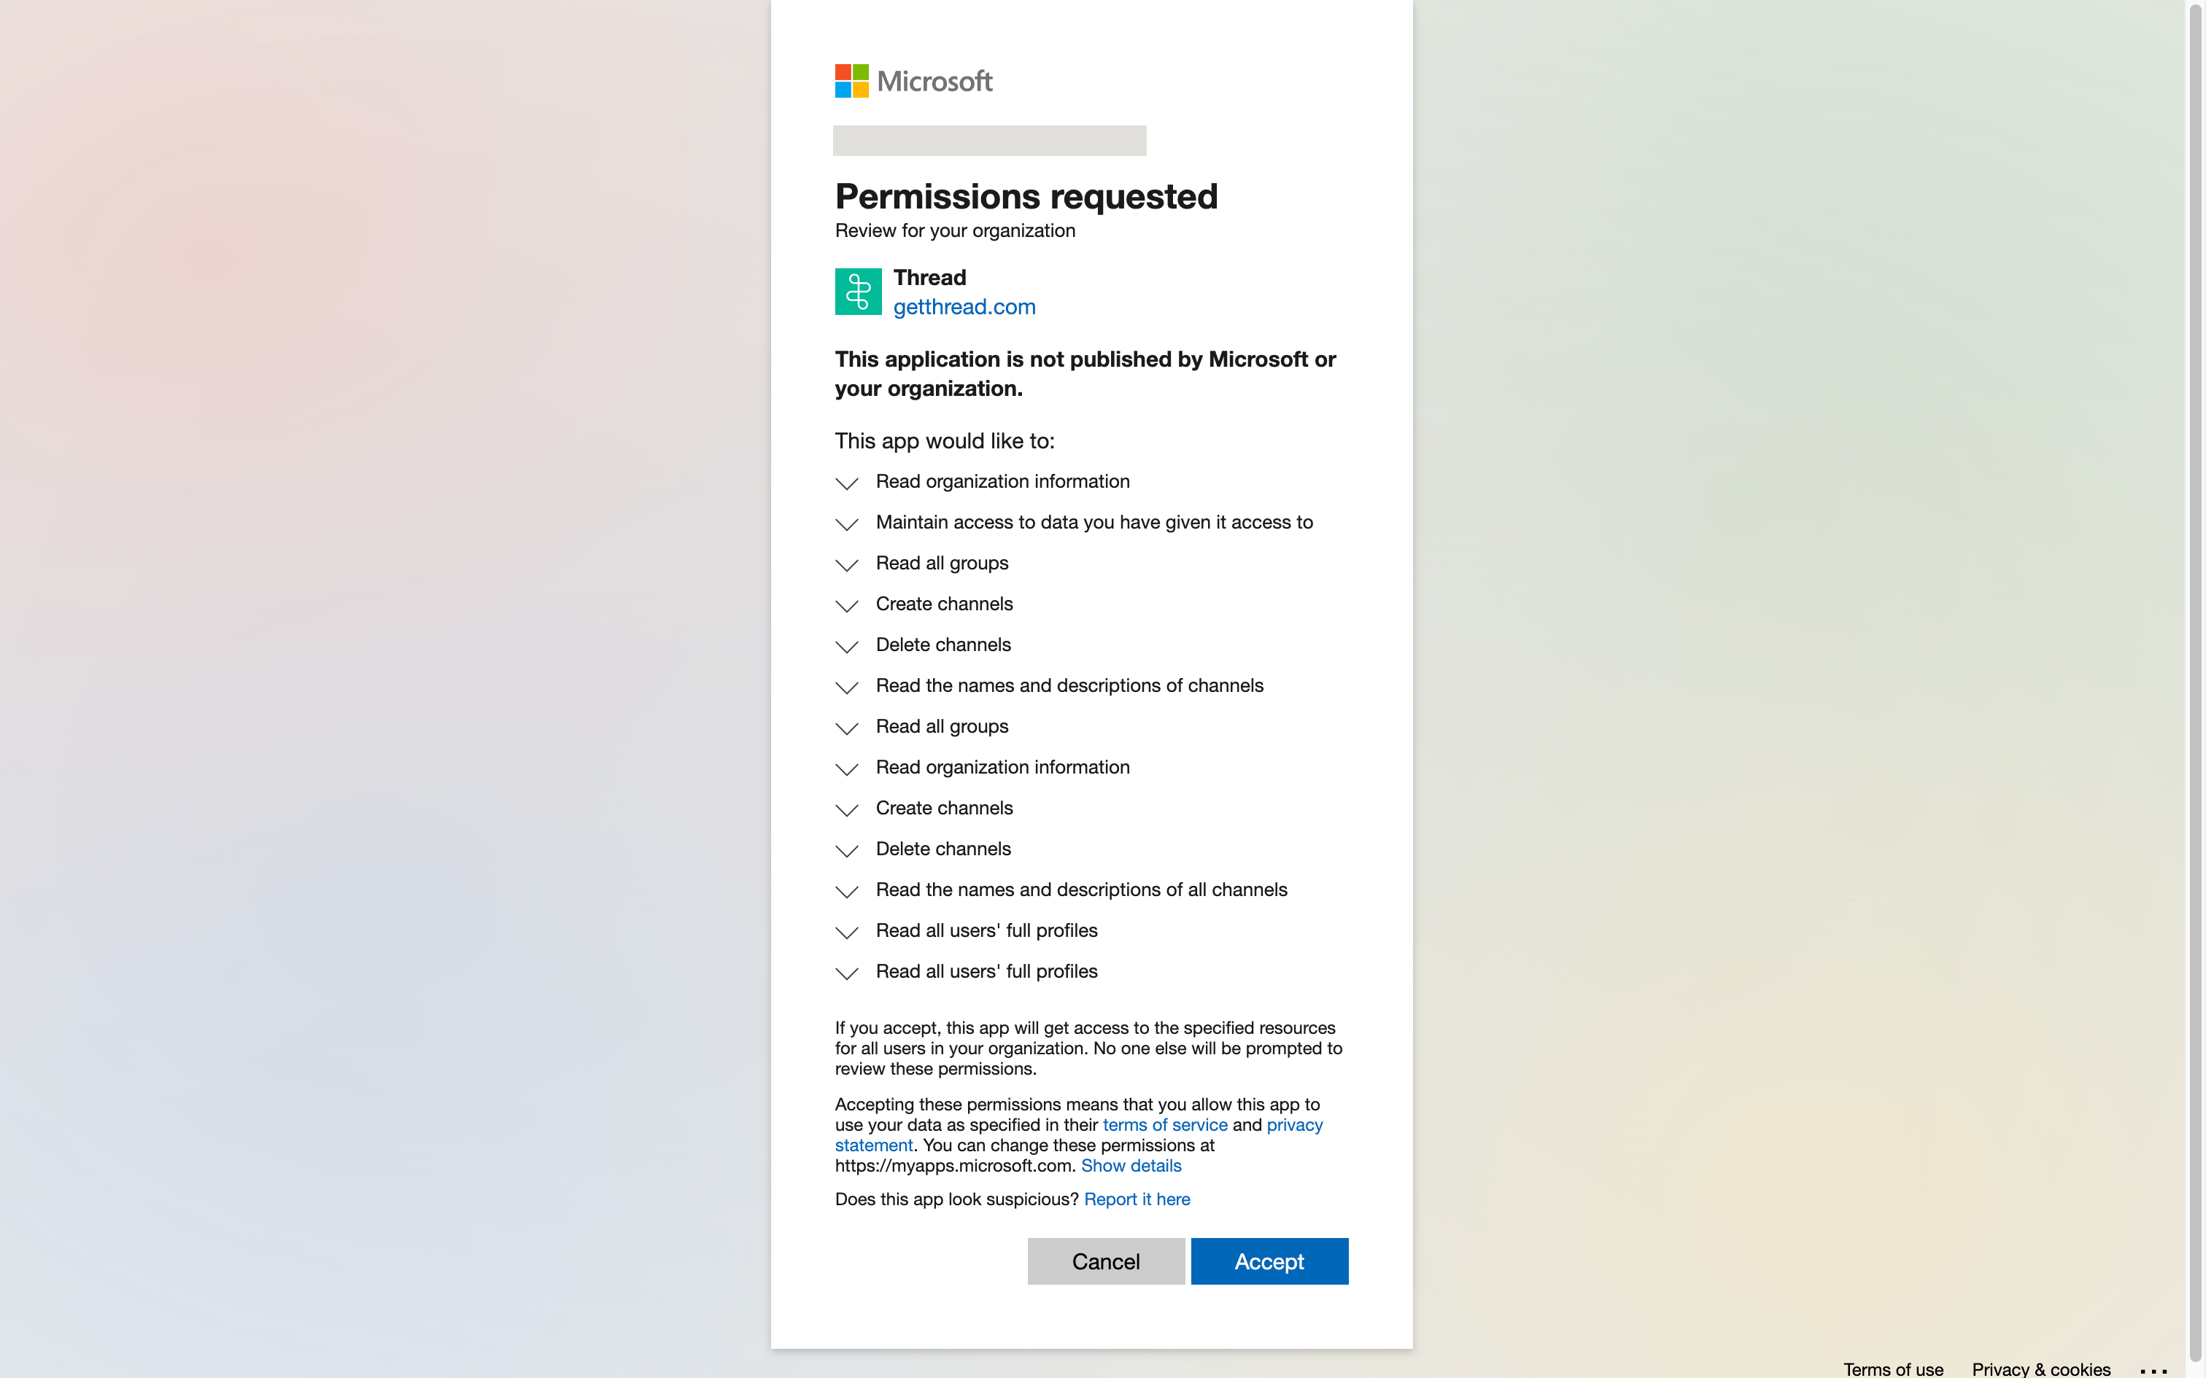The width and height of the screenshot is (2206, 1378).
Task: Click 'Review for your organization' text
Action: pyautogui.click(x=956, y=230)
